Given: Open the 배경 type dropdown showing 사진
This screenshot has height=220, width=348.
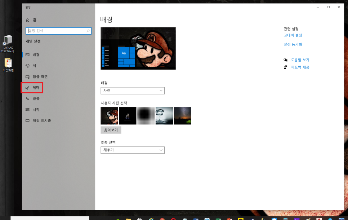Looking at the screenshot, I should pyautogui.click(x=133, y=91).
